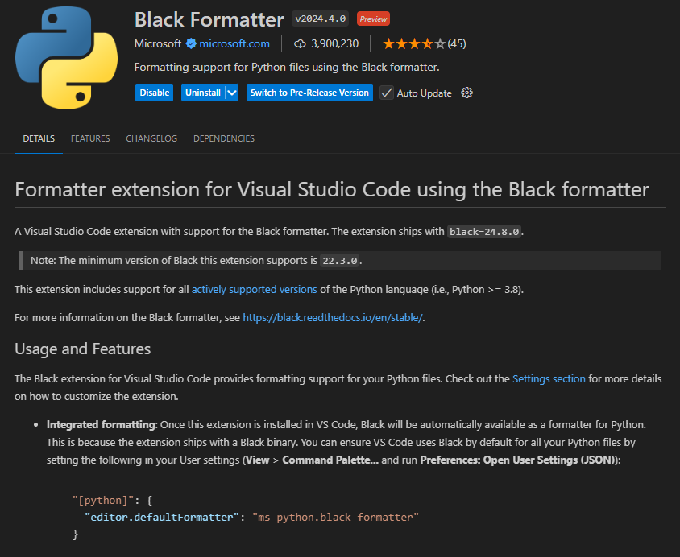Viewport: 680px width, 557px height.
Task: Click the black=24.8.0 code text
Action: (484, 232)
